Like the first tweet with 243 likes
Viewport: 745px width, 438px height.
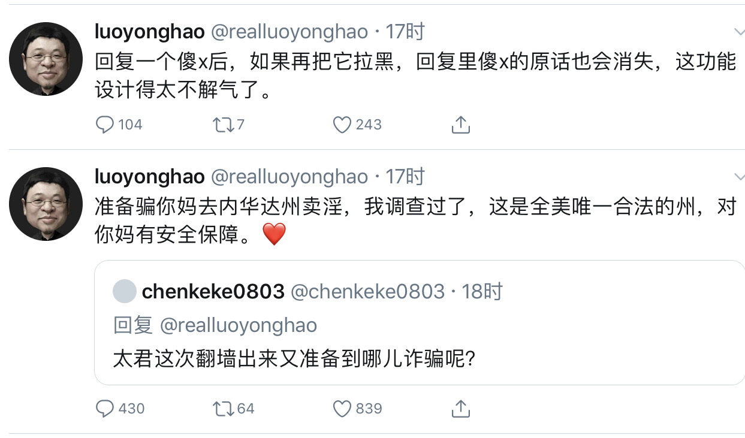pyautogui.click(x=342, y=125)
